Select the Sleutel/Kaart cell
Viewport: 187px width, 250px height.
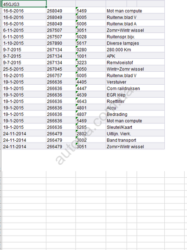(135, 127)
